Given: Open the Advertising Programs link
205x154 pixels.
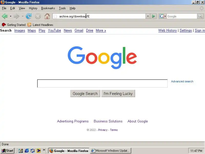Looking at the screenshot, I should 73,121.
